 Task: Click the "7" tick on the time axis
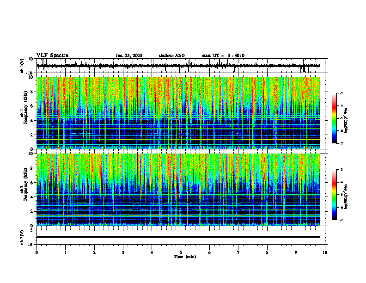[x=238, y=252]
